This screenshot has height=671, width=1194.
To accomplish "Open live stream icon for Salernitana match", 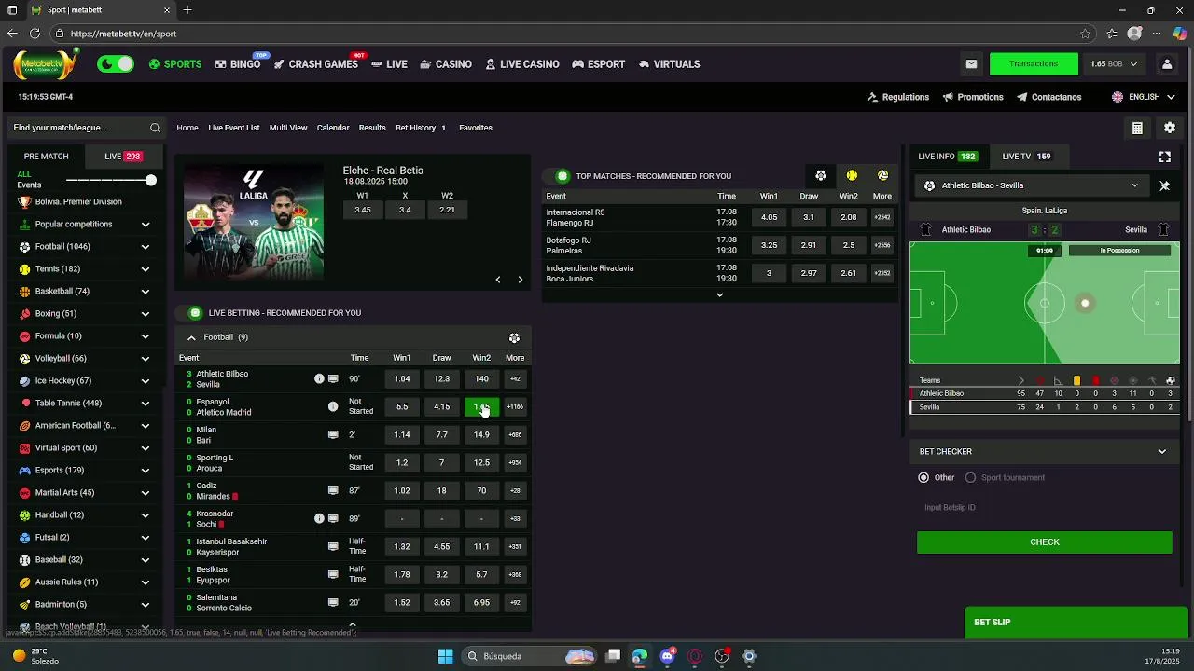I will [x=333, y=602].
